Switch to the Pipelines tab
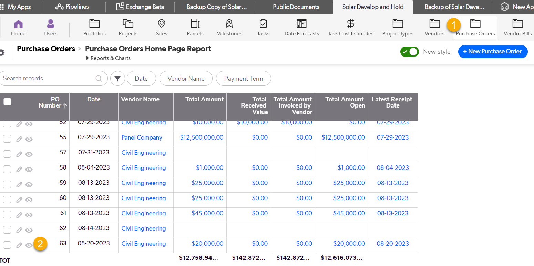This screenshot has height=266, width=534. point(72,7)
